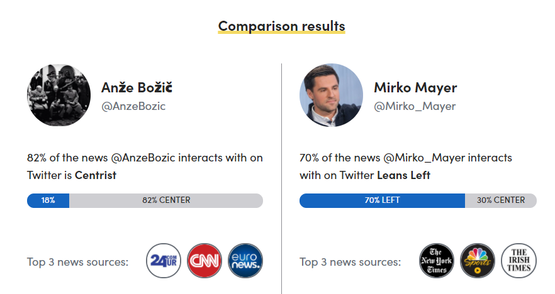Select the 30% CENTER bar segment
Screen dimensions: 555x294
(x=501, y=200)
